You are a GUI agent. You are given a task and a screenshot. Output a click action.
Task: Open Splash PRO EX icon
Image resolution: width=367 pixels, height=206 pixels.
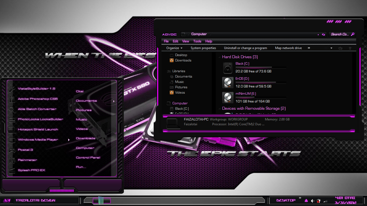(x=12, y=170)
